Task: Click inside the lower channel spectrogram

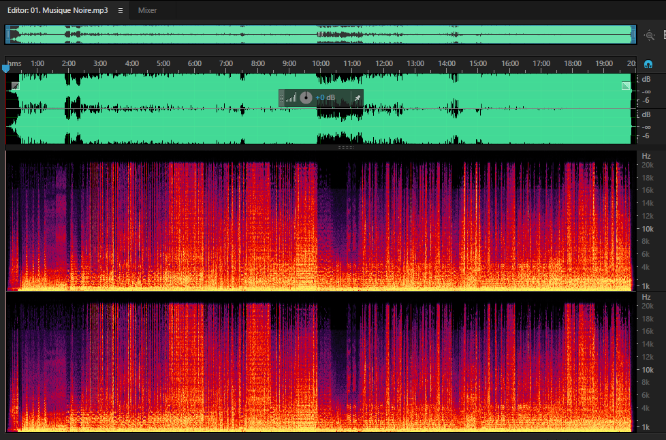Action: coord(321,362)
